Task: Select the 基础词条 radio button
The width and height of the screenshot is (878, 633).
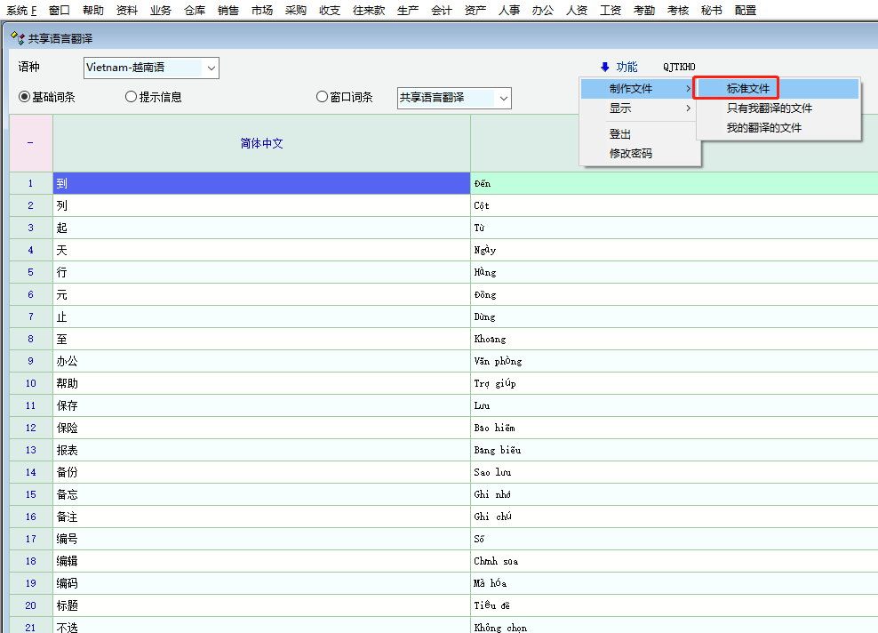Action: click(25, 97)
